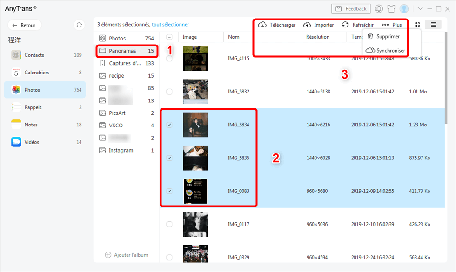Open Rappels category in sidebar
The height and width of the screenshot is (272, 456).
pyautogui.click(x=45, y=107)
